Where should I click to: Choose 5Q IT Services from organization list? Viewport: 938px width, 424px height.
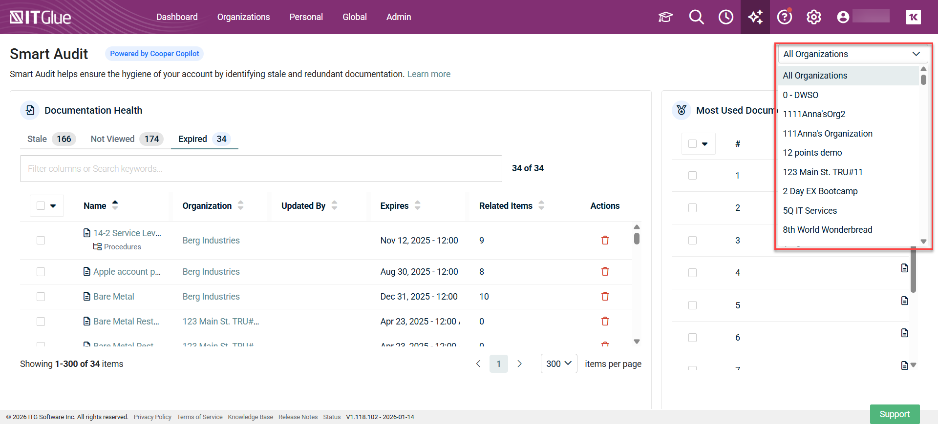[x=810, y=211]
